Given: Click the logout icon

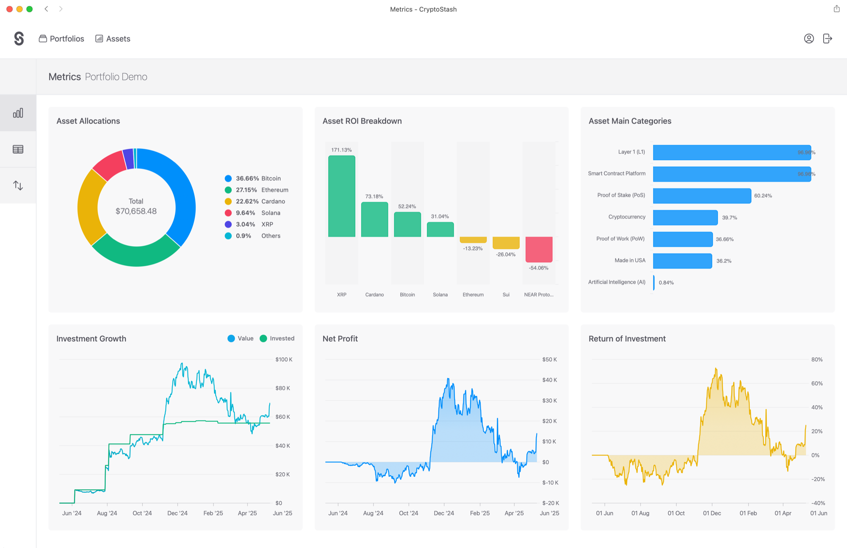Looking at the screenshot, I should pyautogui.click(x=827, y=39).
